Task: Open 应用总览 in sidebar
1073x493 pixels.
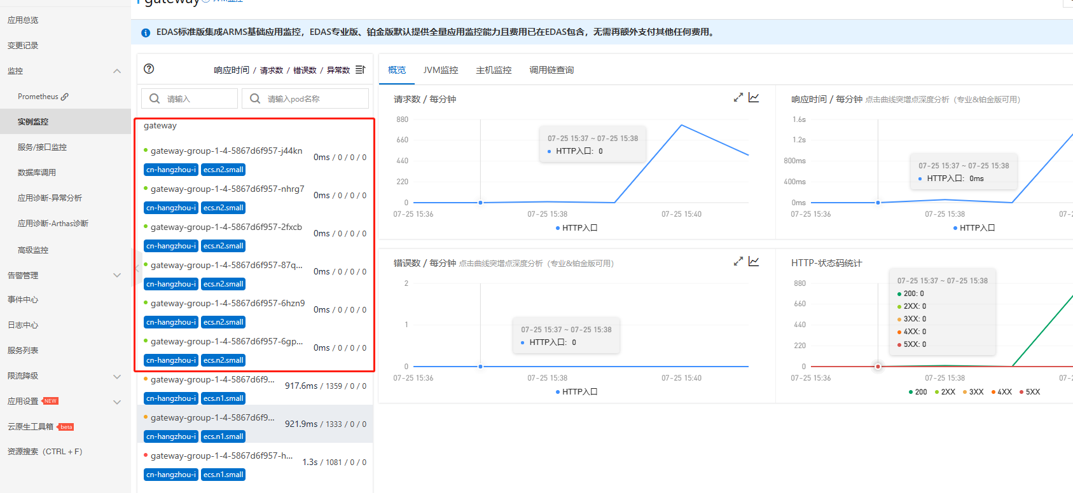Action: 23,20
